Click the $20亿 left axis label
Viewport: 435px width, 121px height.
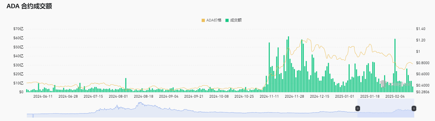[18, 74]
